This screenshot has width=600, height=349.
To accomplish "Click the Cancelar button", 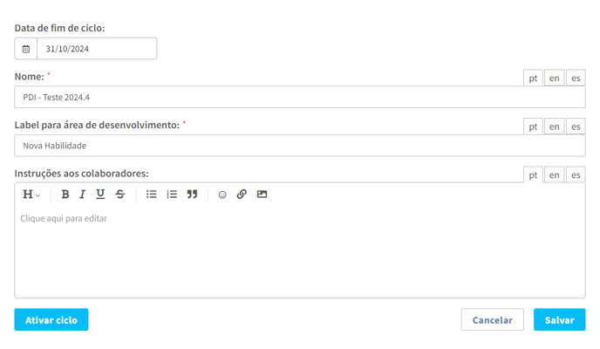I will tap(492, 319).
